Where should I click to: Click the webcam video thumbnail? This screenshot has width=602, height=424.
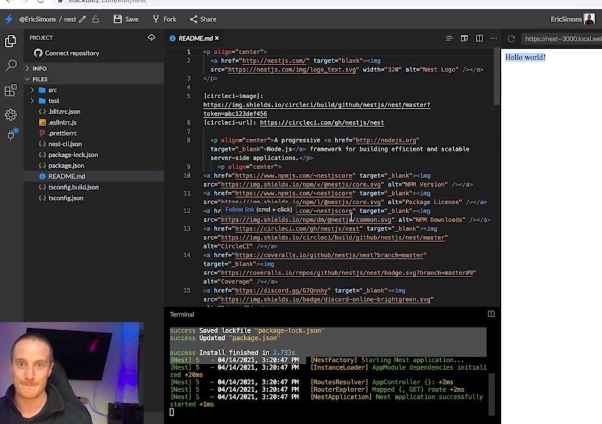(x=72, y=373)
